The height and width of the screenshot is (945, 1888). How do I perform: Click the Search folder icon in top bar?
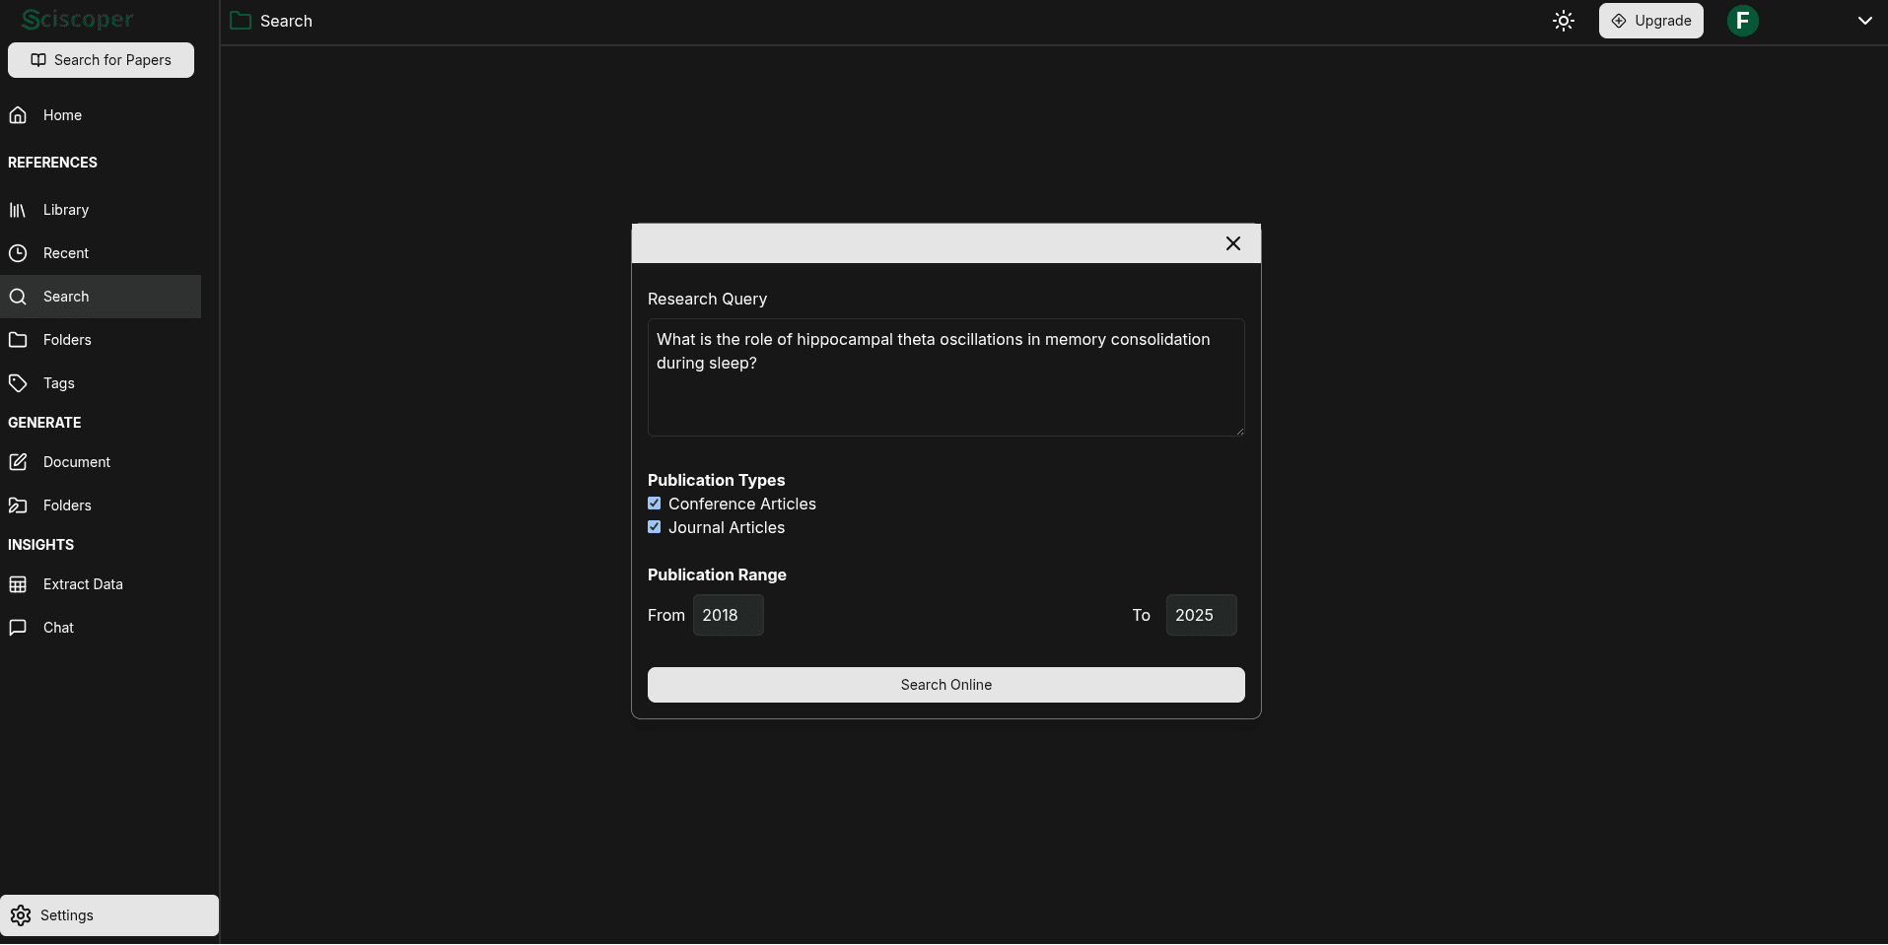(240, 21)
